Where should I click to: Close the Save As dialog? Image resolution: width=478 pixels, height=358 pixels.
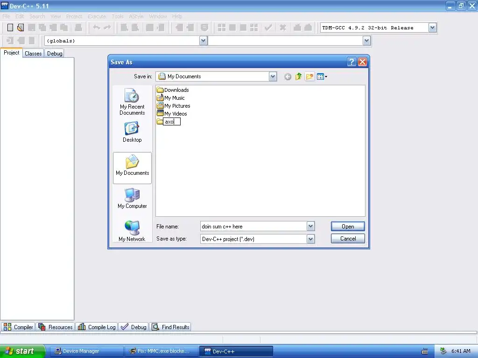(362, 62)
